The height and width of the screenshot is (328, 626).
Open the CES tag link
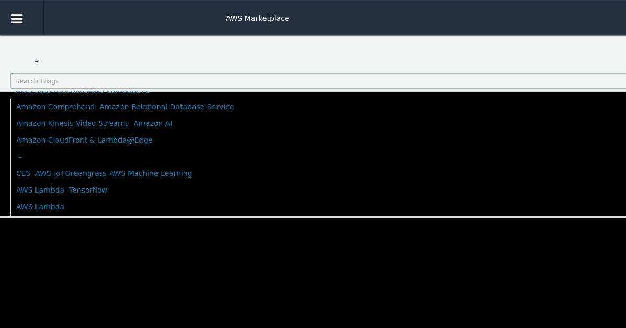(x=23, y=173)
